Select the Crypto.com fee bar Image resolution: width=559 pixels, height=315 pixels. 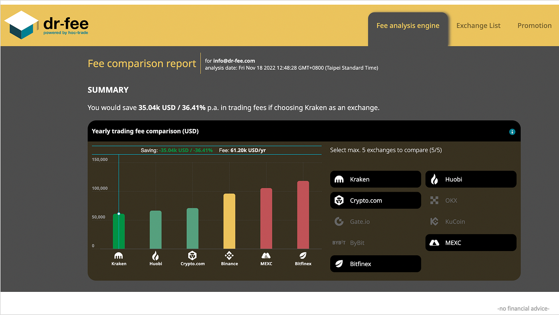point(192,229)
